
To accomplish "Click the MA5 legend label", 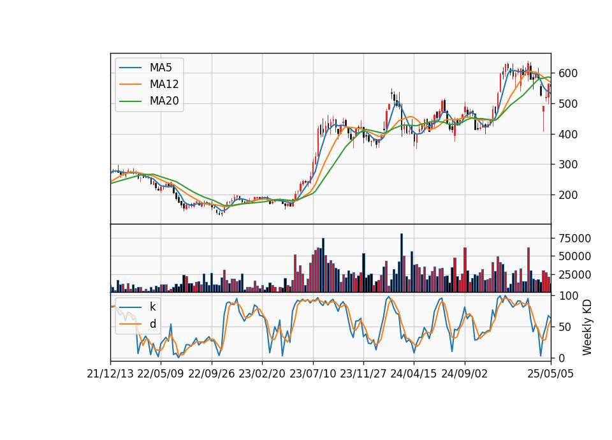I will coord(161,68).
